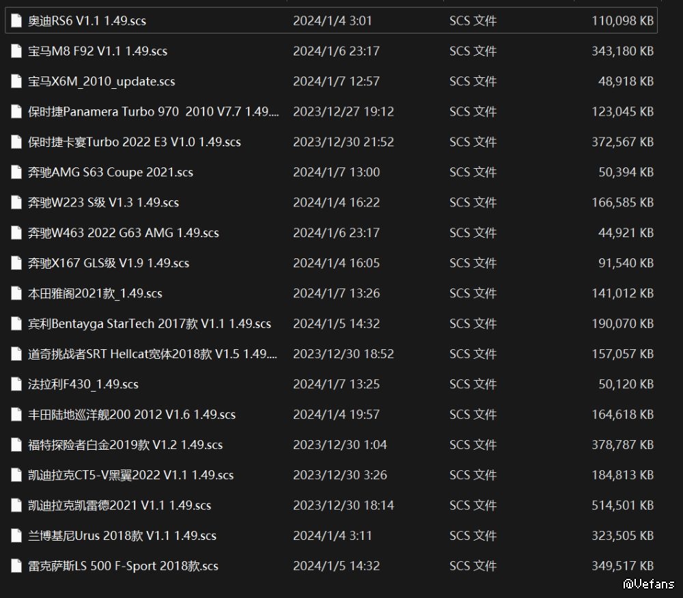
Task: Click the file icon for 法拉利F430_1.49.scs
Action: 17,384
